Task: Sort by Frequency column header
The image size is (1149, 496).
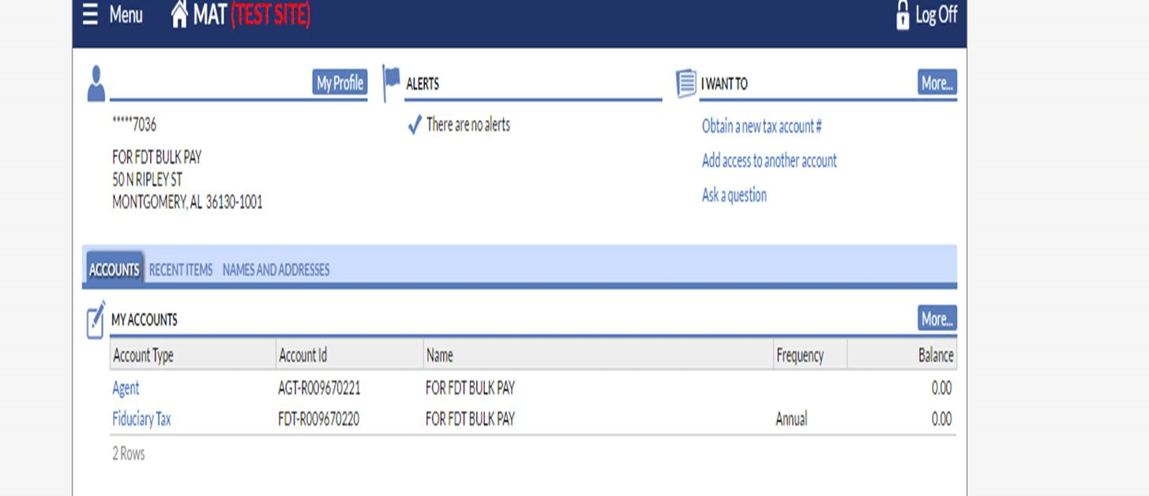Action: 810,356
